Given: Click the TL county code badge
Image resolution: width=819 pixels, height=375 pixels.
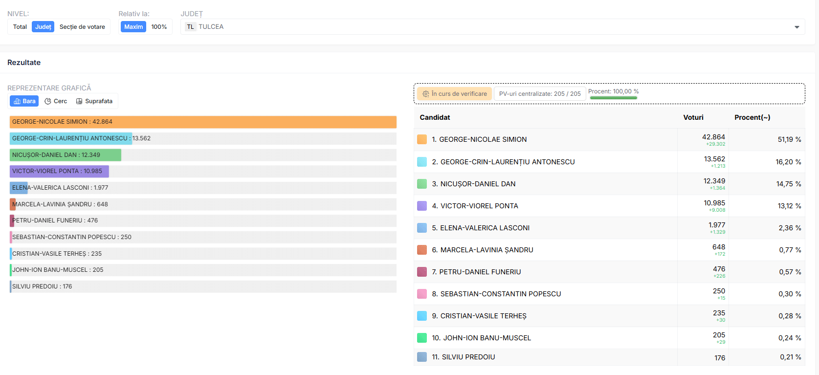Looking at the screenshot, I should click(x=190, y=27).
